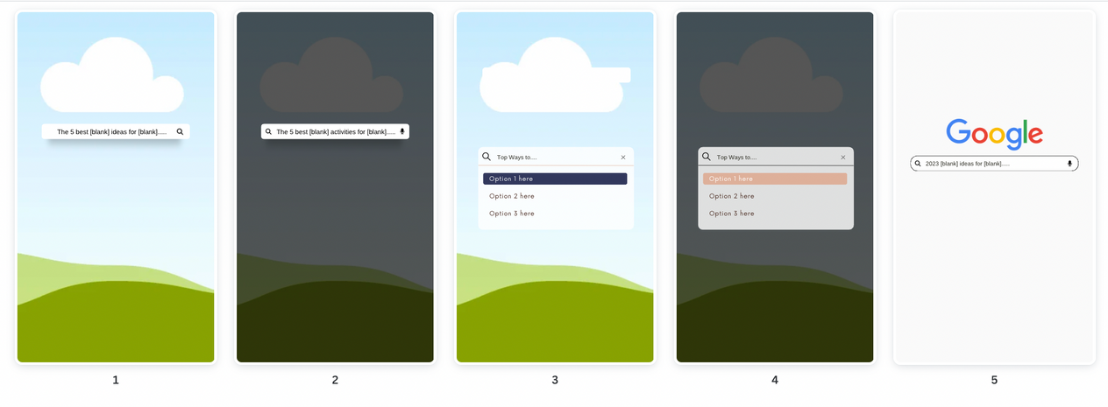The width and height of the screenshot is (1108, 407).
Task: Click the search icon in template 3 dropdown
Action: click(x=487, y=157)
